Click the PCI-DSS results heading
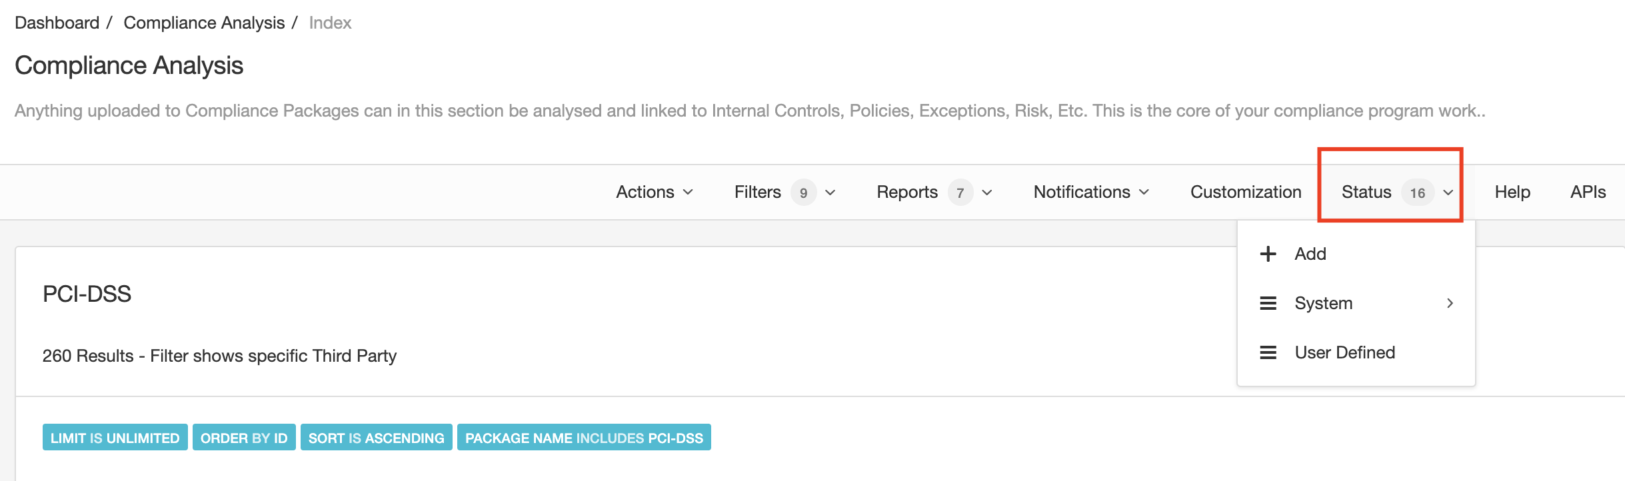This screenshot has width=1625, height=481. [x=87, y=294]
